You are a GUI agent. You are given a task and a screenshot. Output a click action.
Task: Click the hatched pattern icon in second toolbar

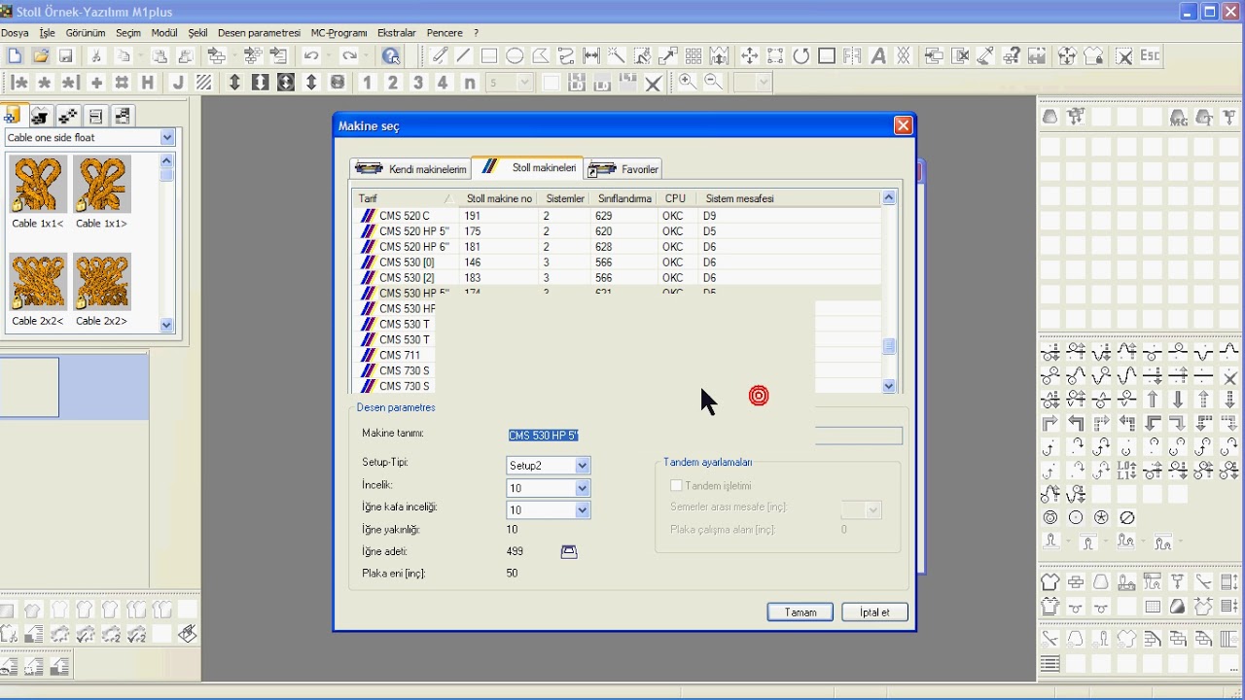[x=203, y=83]
